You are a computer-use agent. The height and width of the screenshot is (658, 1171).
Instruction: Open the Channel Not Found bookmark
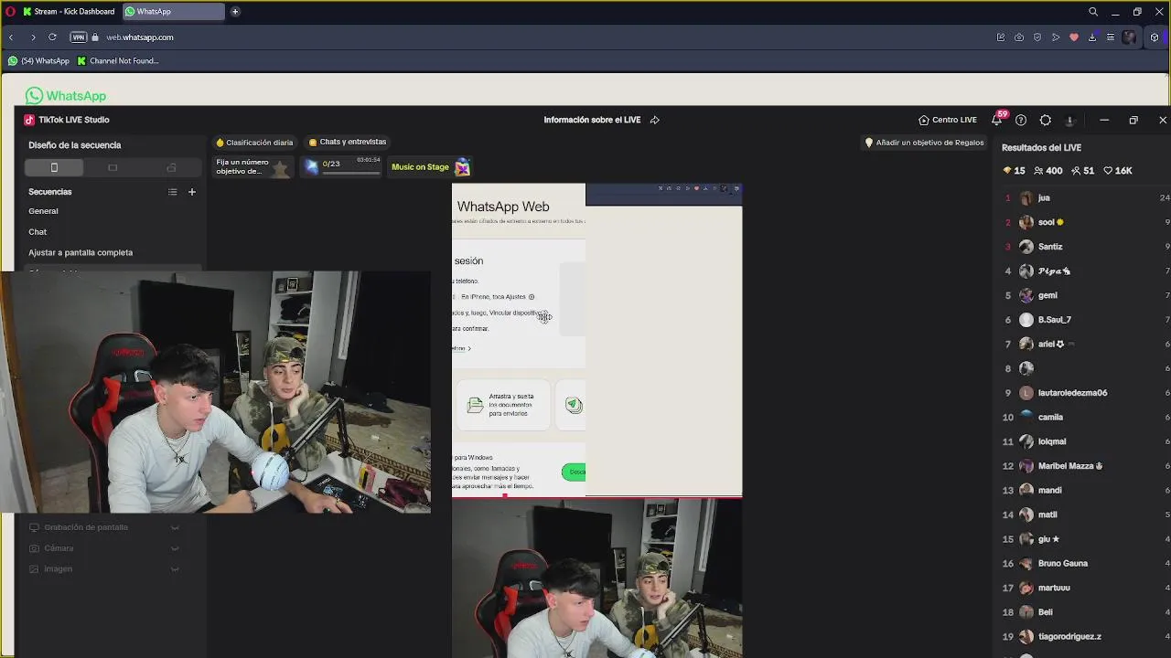coord(118,61)
